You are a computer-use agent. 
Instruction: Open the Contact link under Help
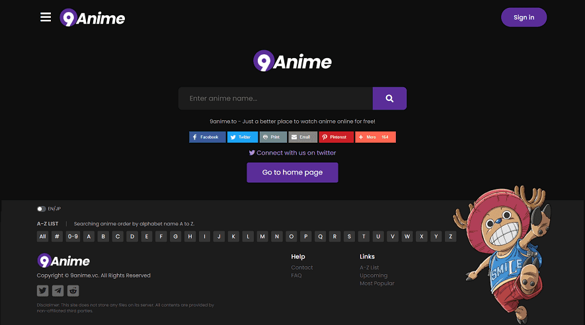[302, 268]
